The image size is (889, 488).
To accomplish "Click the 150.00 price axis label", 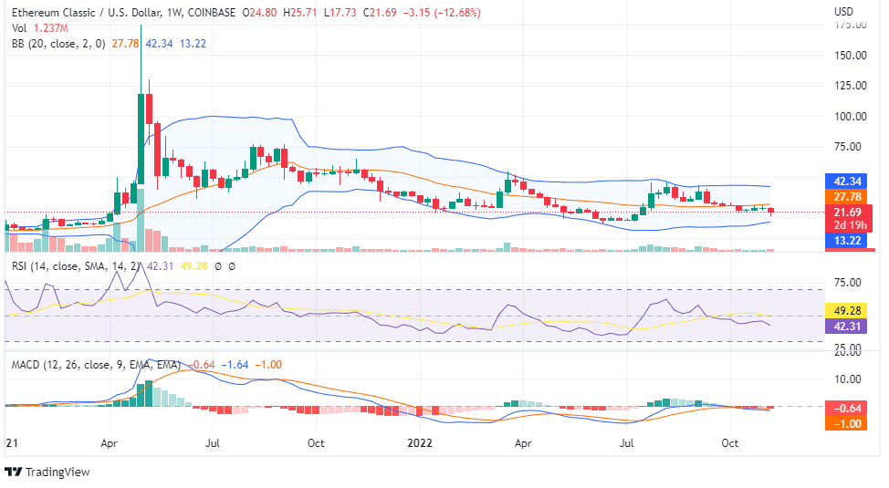I will [850, 56].
